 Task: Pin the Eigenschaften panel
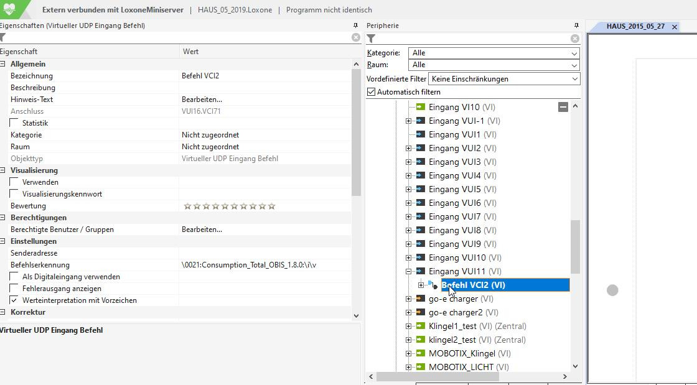point(355,26)
